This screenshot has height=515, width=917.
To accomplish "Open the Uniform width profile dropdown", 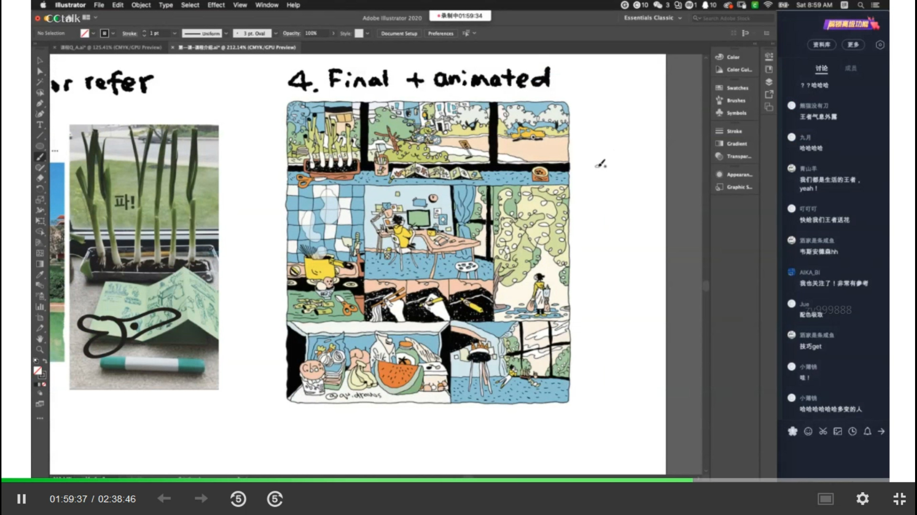I will (x=226, y=33).
